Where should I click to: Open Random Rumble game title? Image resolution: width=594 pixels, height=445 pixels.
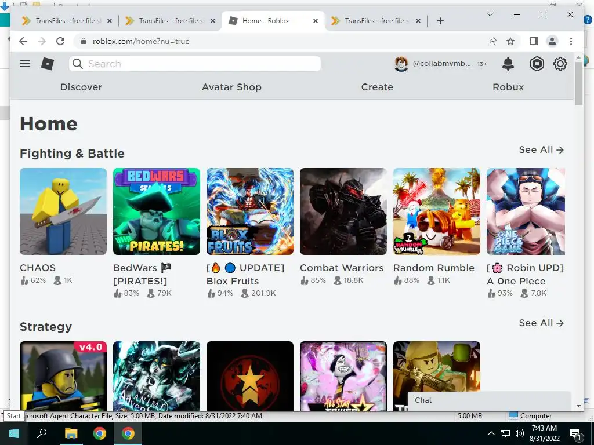click(x=434, y=268)
